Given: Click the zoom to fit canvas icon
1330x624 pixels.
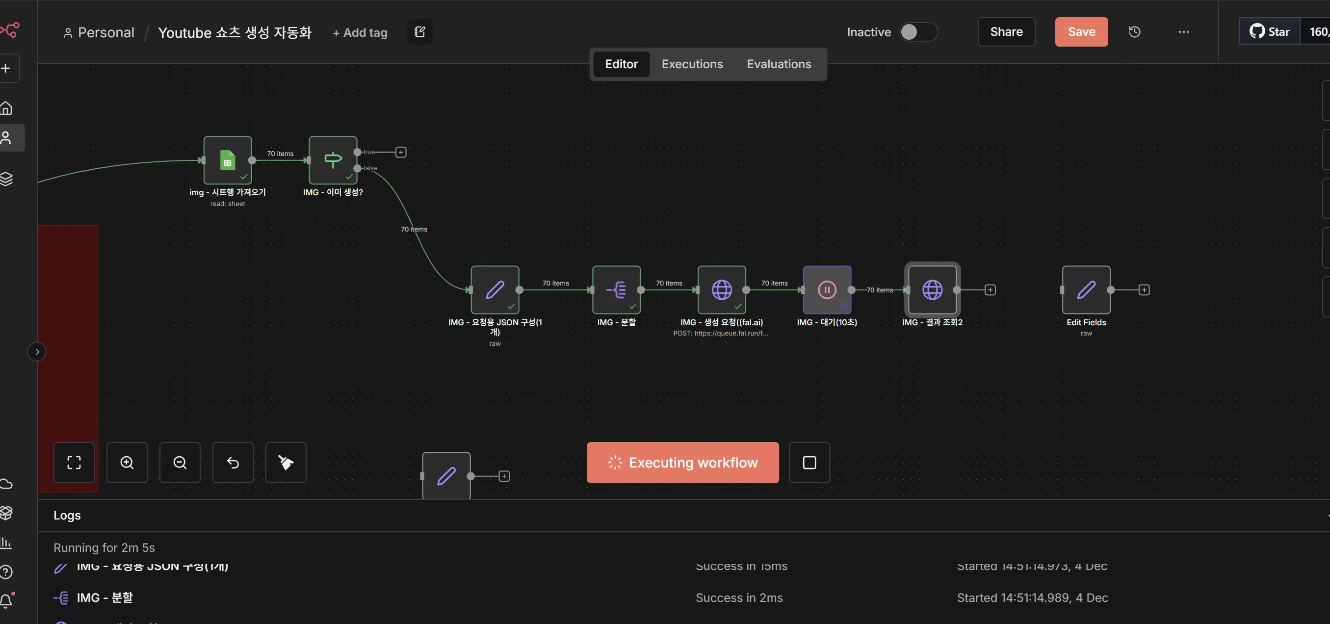Looking at the screenshot, I should [x=74, y=463].
